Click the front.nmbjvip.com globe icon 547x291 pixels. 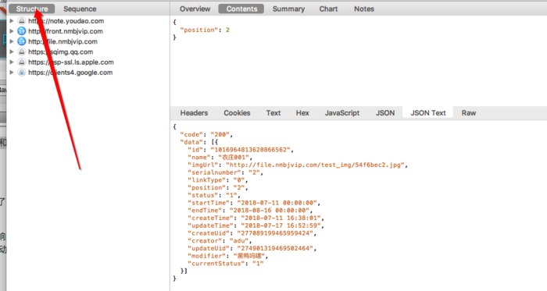pyautogui.click(x=22, y=31)
